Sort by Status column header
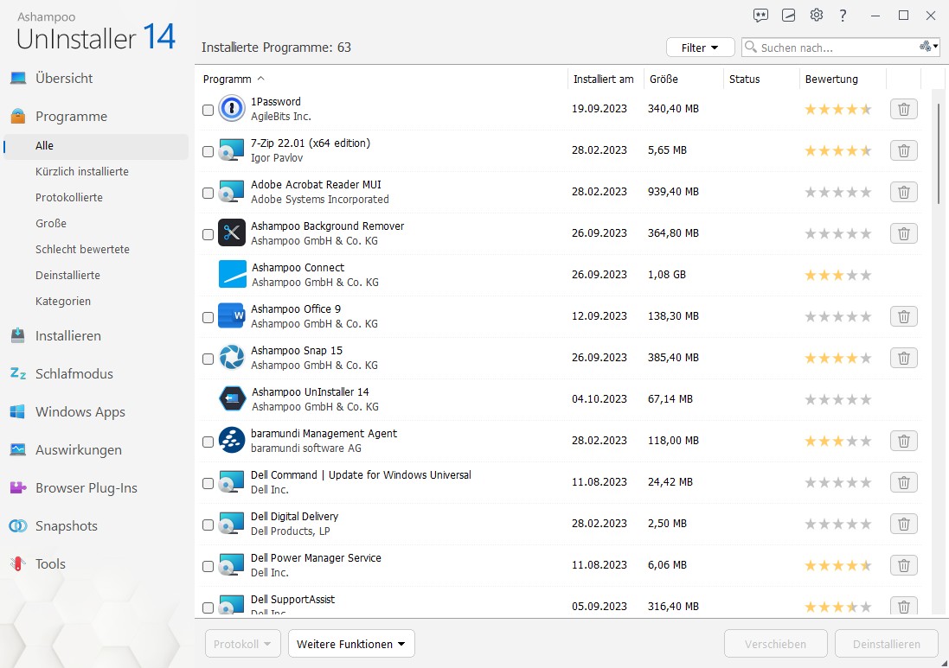This screenshot has height=668, width=949. [745, 80]
